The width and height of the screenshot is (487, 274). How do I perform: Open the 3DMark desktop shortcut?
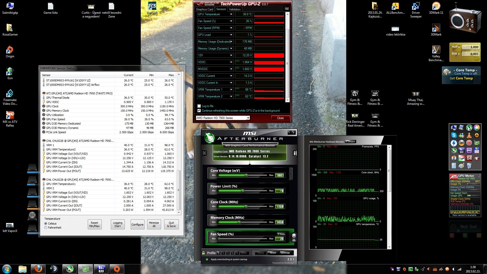(436, 30)
